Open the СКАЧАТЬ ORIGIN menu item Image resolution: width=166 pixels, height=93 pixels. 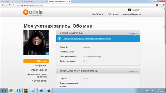132,14
